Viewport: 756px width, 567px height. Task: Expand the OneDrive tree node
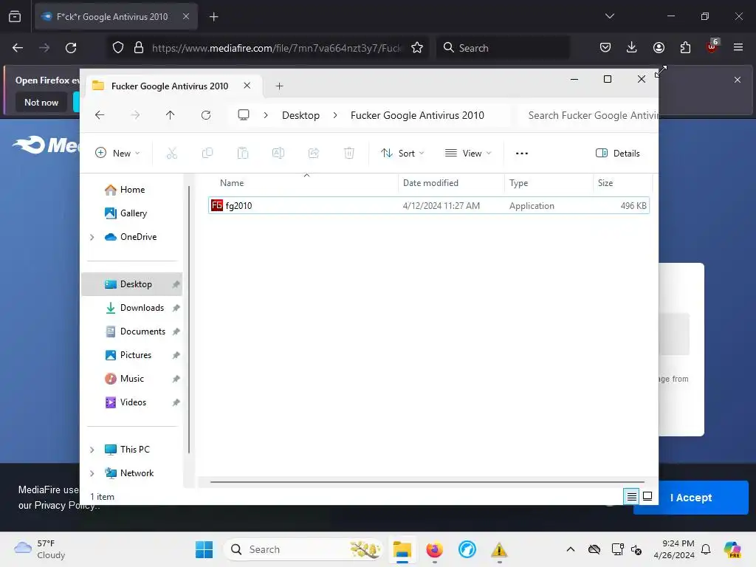[92, 237]
